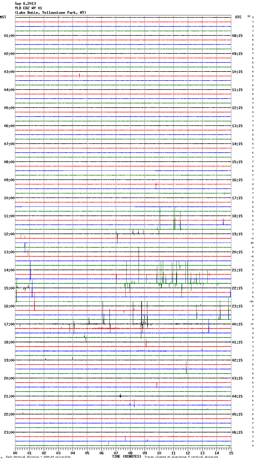This screenshot has width=255, height=461.
Task: Pick the 08:15 UTC time label
Action: pos(237,36)
